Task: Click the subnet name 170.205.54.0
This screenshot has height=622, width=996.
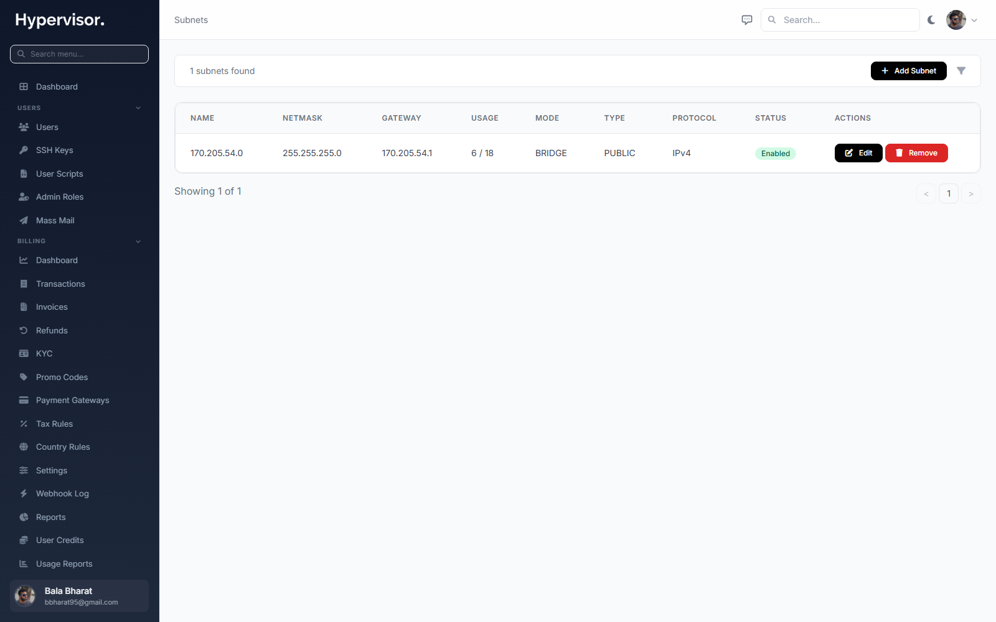Action: 217,153
